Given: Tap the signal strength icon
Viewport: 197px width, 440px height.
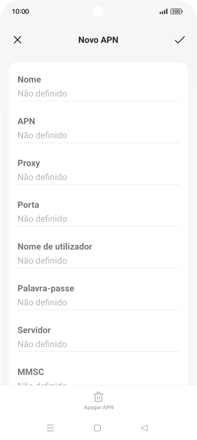Looking at the screenshot, I should click(163, 11).
